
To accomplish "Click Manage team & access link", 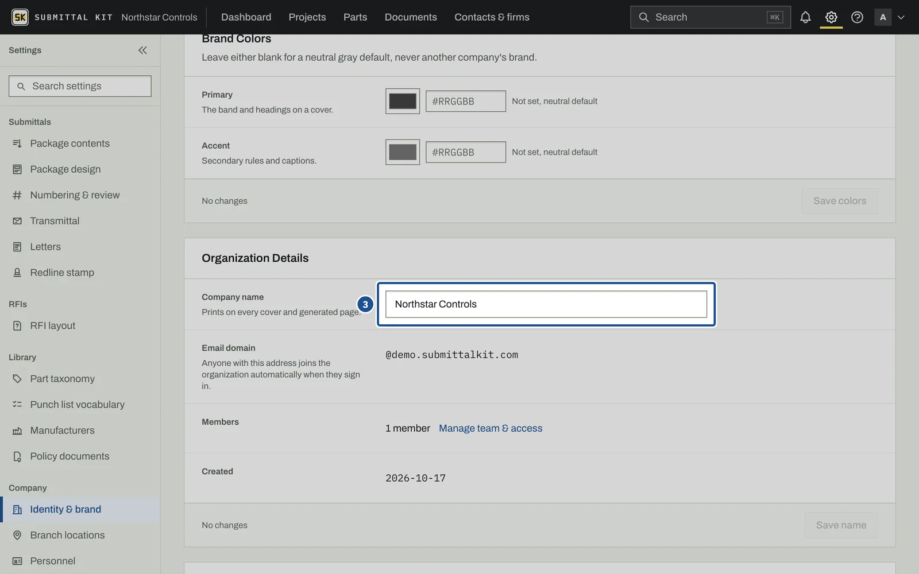I will (491, 428).
